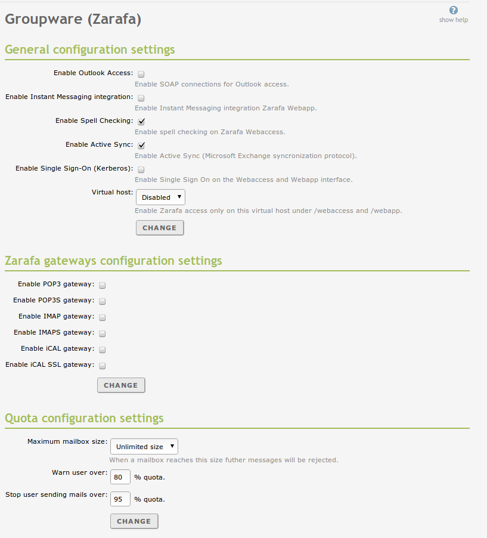Uncheck Enable Spell Checking
The height and width of the screenshot is (538, 487).
point(141,122)
